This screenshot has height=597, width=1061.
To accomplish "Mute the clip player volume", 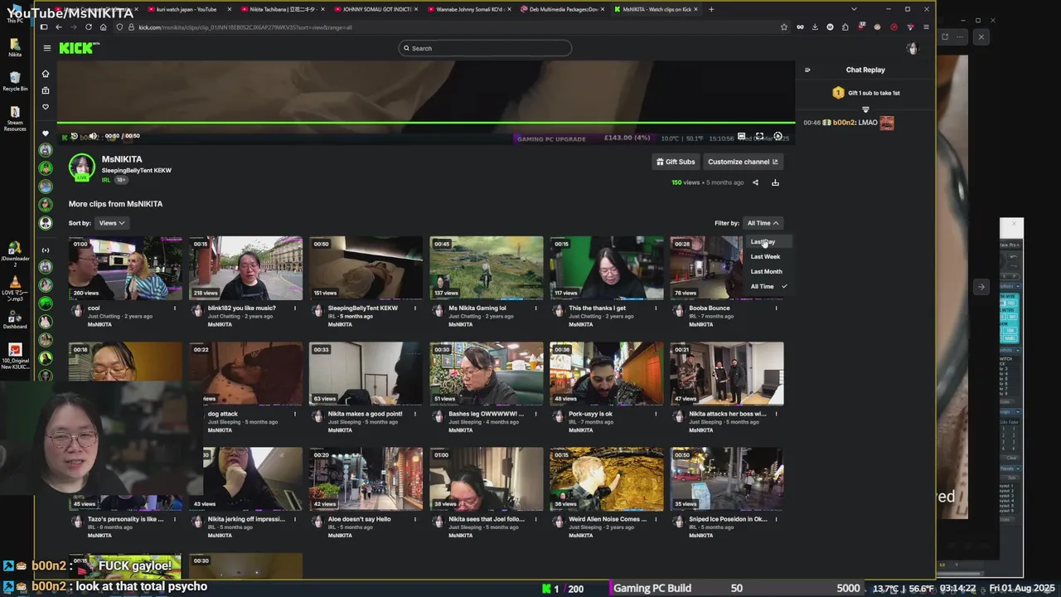I will click(93, 136).
